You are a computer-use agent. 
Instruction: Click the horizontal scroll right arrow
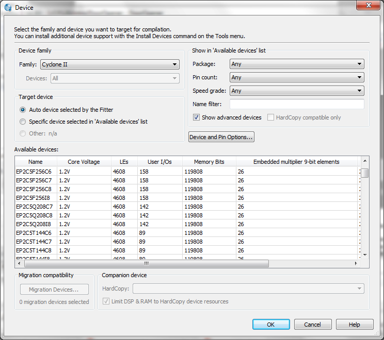pyautogui.click(x=356, y=263)
